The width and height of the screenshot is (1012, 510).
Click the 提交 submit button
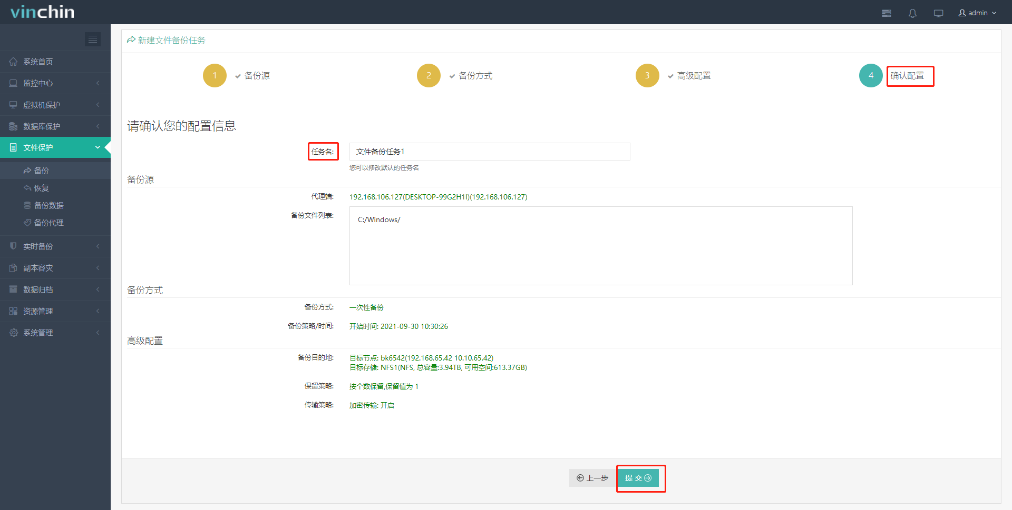[x=638, y=478]
